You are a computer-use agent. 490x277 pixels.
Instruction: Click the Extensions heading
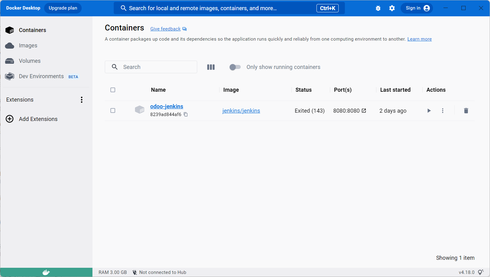(x=20, y=100)
